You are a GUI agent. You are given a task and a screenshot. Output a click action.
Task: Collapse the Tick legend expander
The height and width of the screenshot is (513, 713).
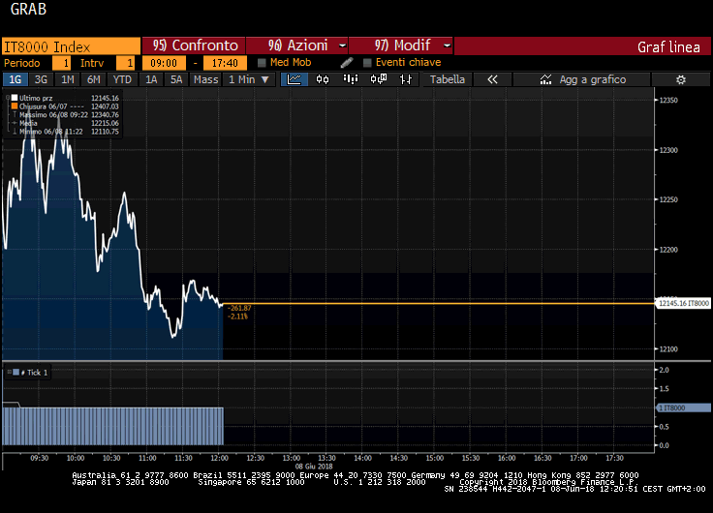click(x=9, y=372)
